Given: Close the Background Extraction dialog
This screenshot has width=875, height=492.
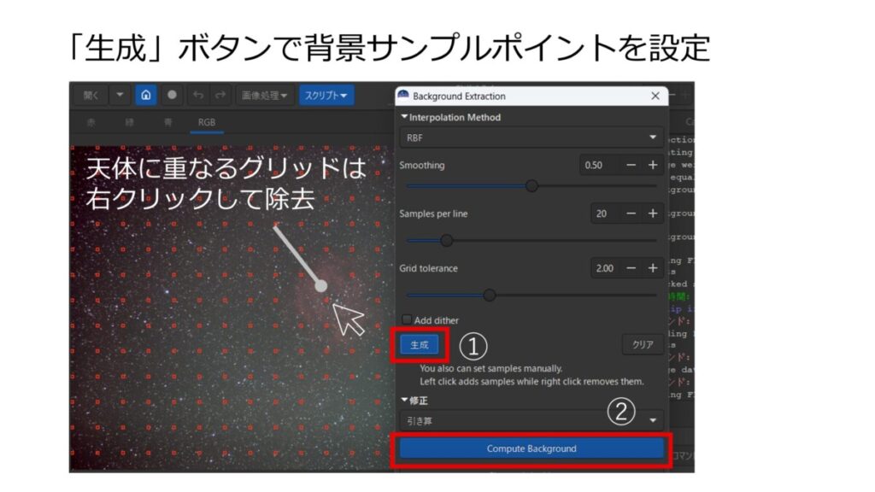Looking at the screenshot, I should point(655,96).
